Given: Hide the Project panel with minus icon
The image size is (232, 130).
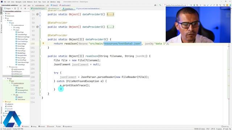Looking at the screenshot, I should point(28,9).
